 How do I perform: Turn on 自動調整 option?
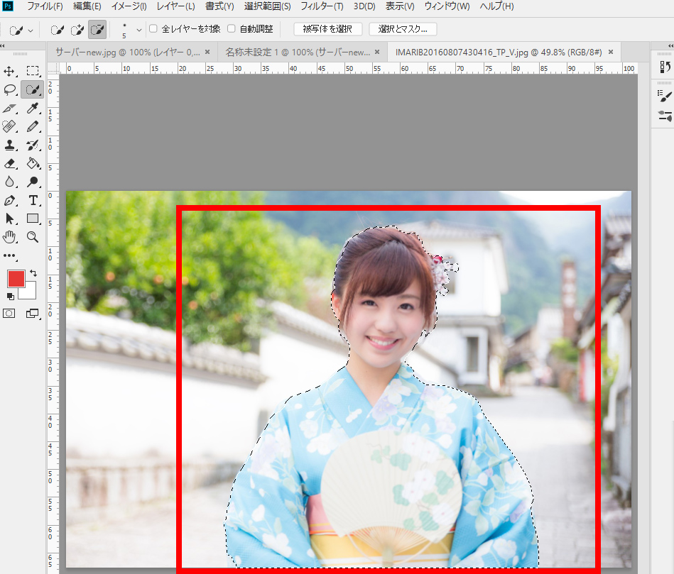click(x=232, y=29)
